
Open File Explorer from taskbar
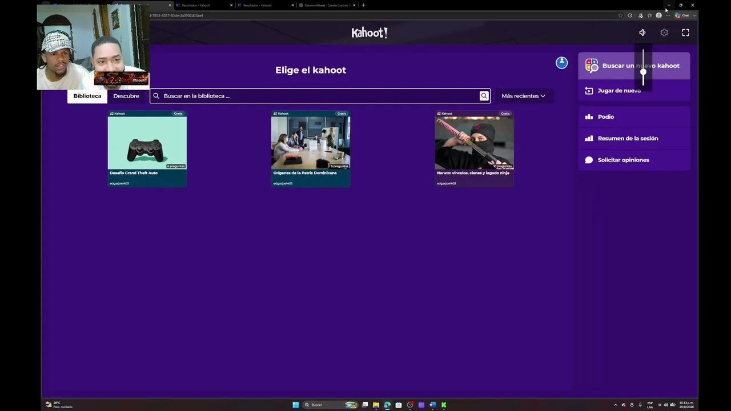tap(376, 405)
